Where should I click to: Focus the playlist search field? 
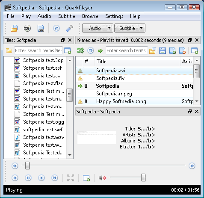pos(127,50)
